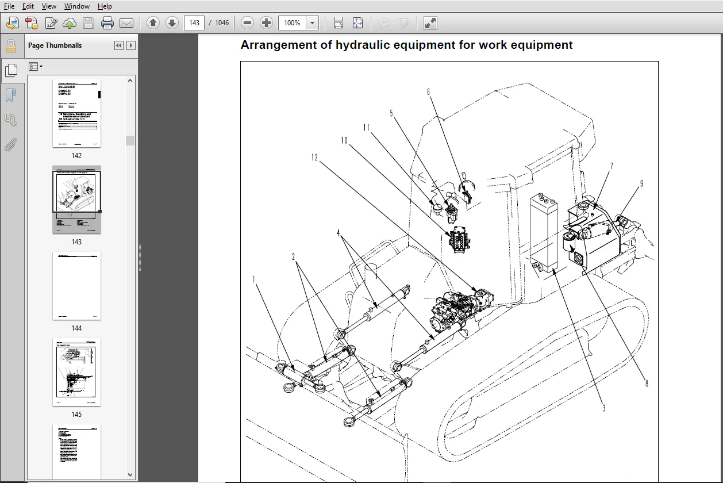723x483 pixels.
Task: Expand the Page Thumbnails pane with the right arrow
Action: [131, 45]
